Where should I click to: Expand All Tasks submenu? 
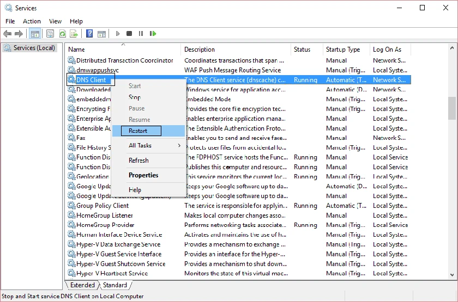pyautogui.click(x=149, y=145)
